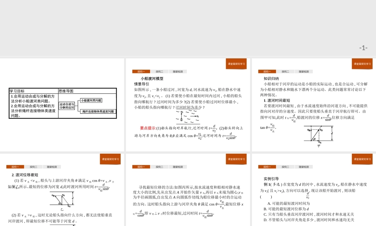Click 课堂篇探究学习 banner on 实例引导 slide
The image size is (376, 226).
(362, 159)
